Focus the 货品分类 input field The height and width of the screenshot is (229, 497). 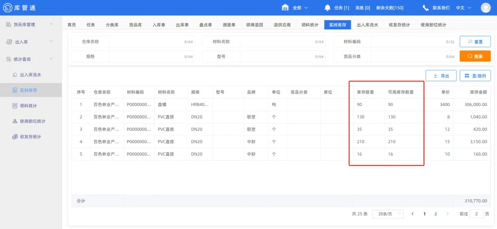pos(413,56)
